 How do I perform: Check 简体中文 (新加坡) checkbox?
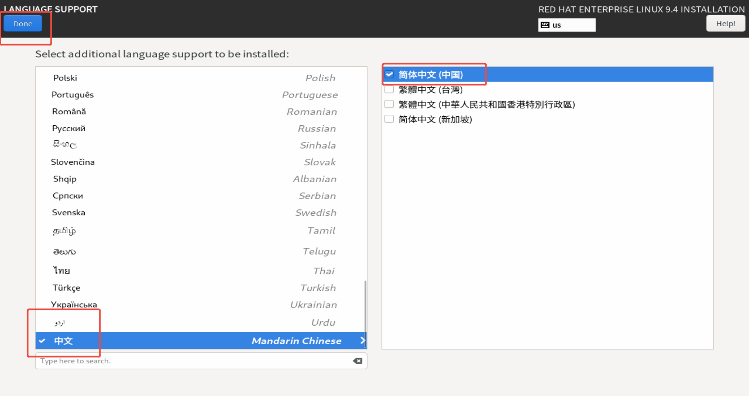[x=389, y=119]
